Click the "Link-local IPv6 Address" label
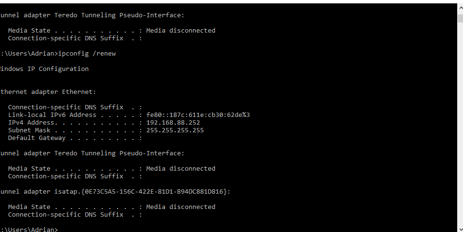Viewport: 463px width, 232px height. (52, 115)
